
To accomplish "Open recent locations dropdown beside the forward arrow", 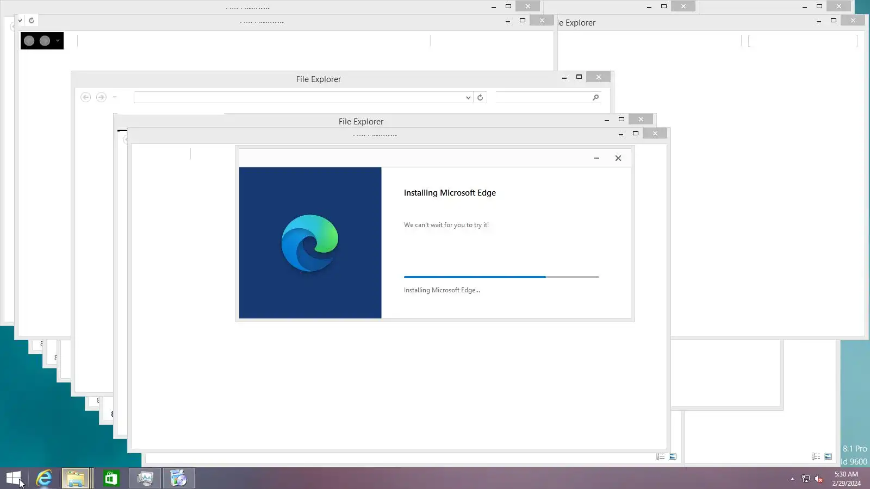I will 115,97.
